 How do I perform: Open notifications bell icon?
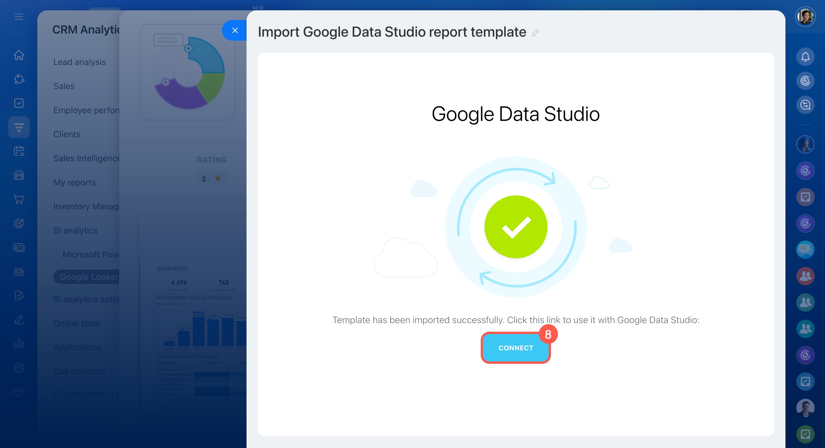click(x=805, y=57)
